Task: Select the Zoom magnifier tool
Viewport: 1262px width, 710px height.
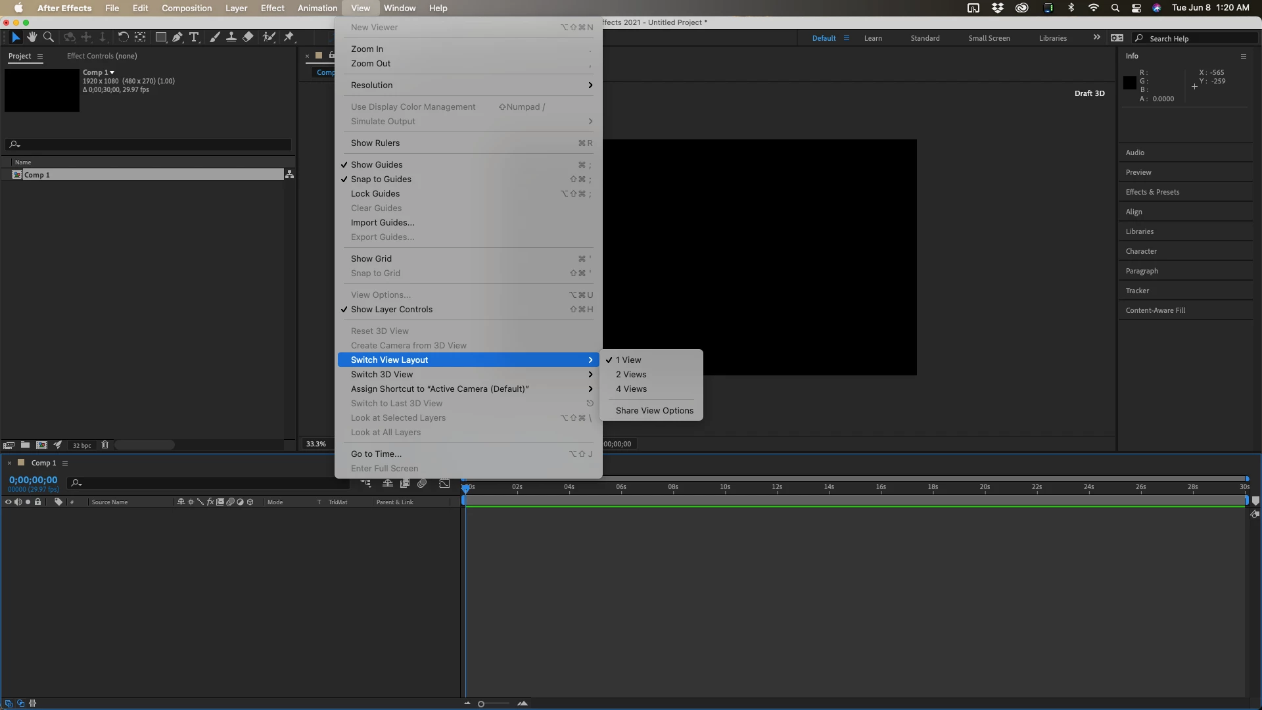Action: [x=48, y=37]
